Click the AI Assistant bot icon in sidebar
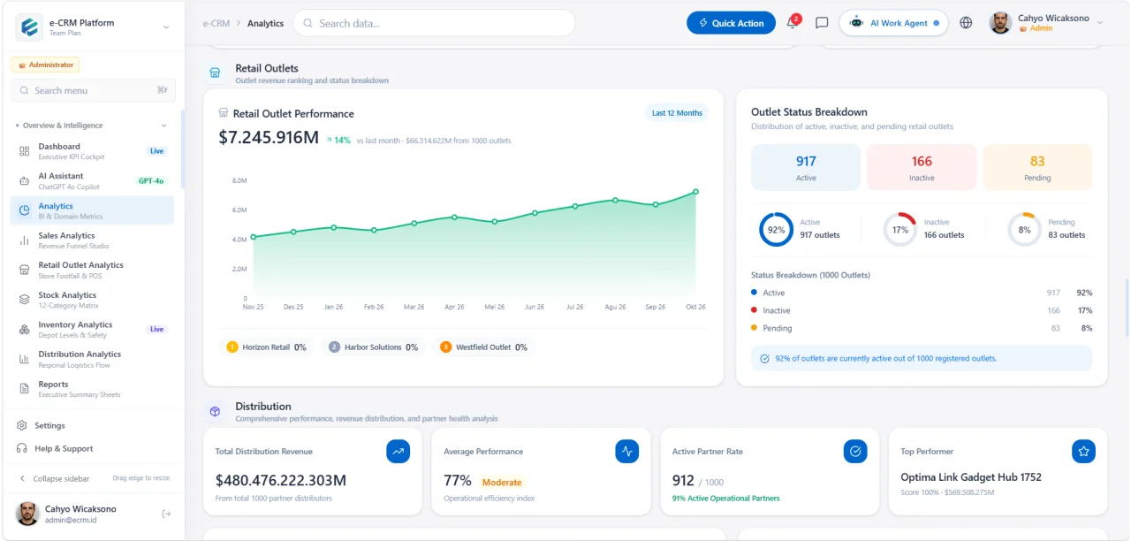1131x541 pixels. pos(24,180)
